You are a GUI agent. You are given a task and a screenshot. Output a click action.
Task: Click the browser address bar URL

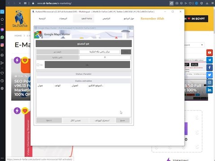[54, 3]
